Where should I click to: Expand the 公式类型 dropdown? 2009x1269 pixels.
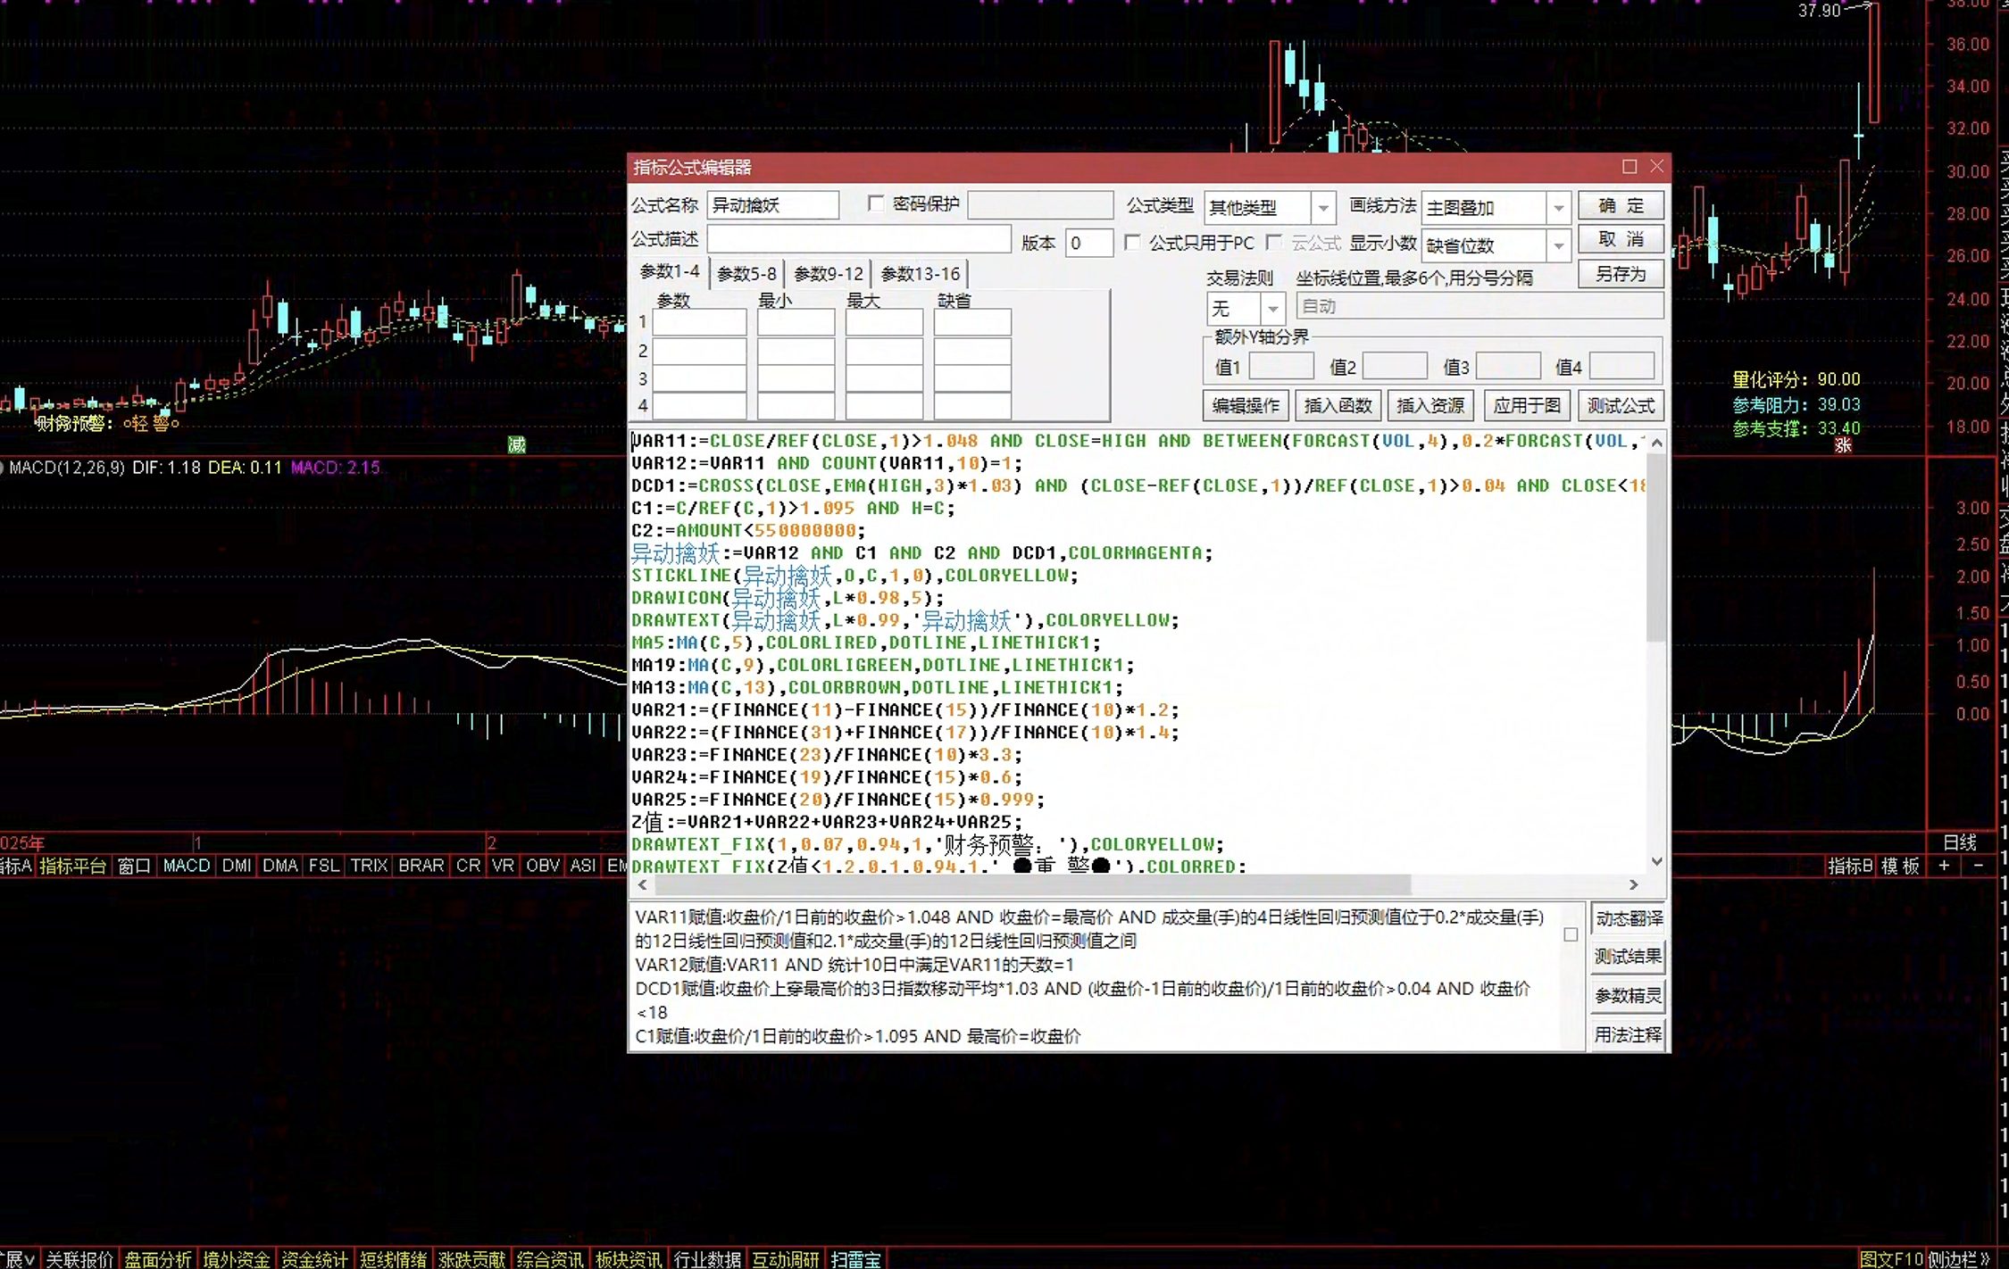1323,208
